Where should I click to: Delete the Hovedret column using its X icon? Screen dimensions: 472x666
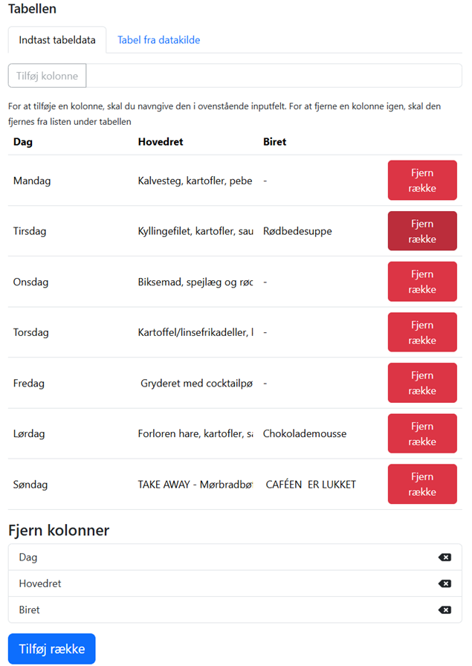pos(444,583)
